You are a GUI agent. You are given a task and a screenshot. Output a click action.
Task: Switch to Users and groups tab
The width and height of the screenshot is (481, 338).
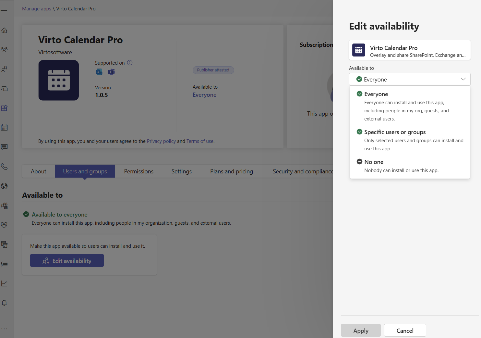pos(85,171)
